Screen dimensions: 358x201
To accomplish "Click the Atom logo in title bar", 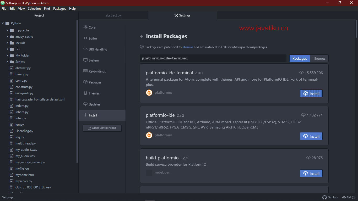I will (3, 3).
